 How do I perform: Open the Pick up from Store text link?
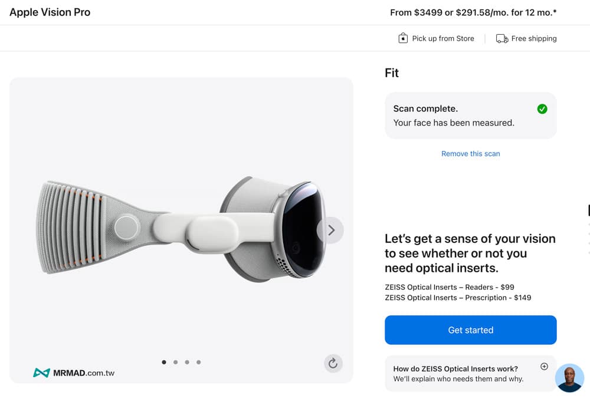coord(443,38)
